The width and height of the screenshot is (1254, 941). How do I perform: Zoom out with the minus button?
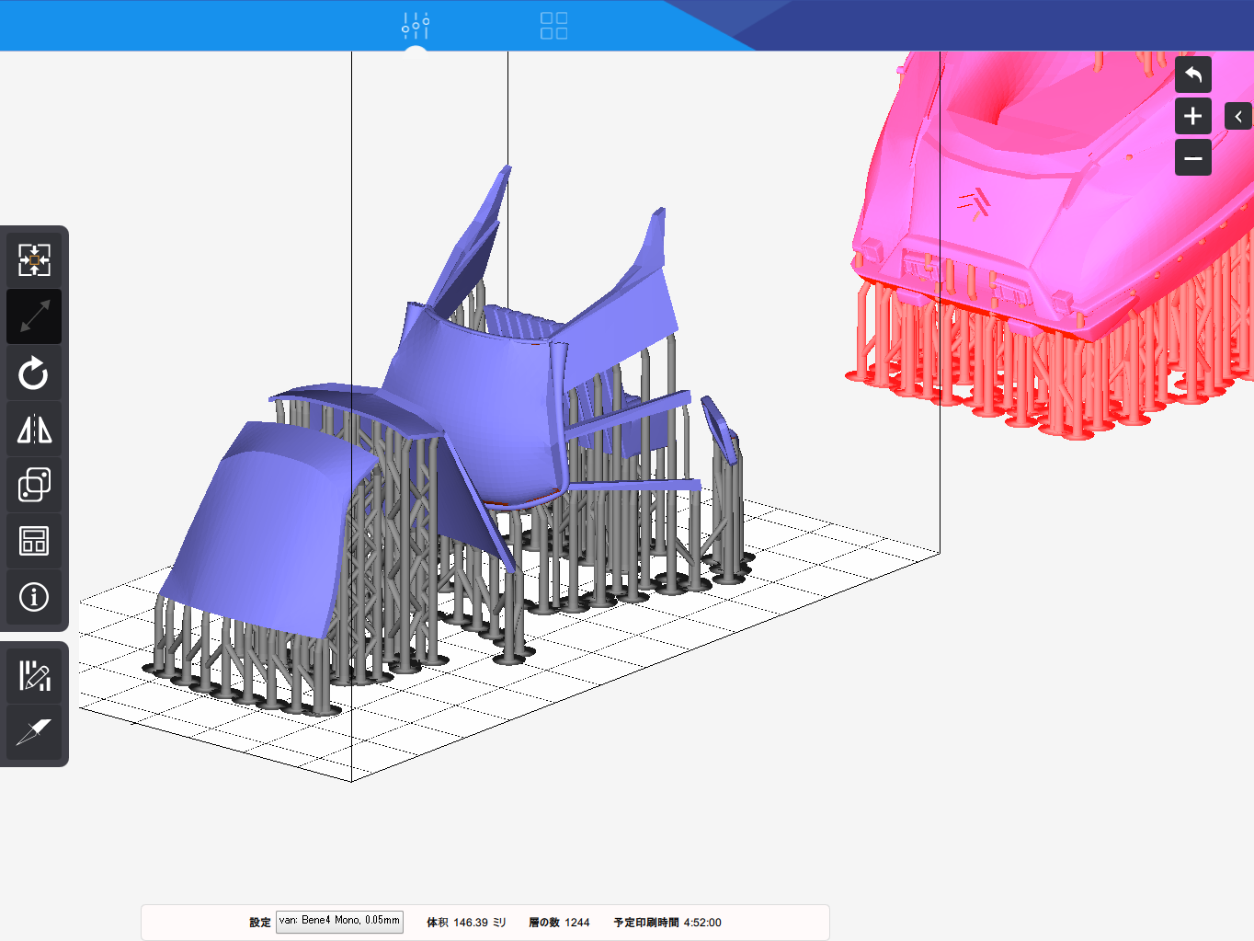click(1192, 158)
